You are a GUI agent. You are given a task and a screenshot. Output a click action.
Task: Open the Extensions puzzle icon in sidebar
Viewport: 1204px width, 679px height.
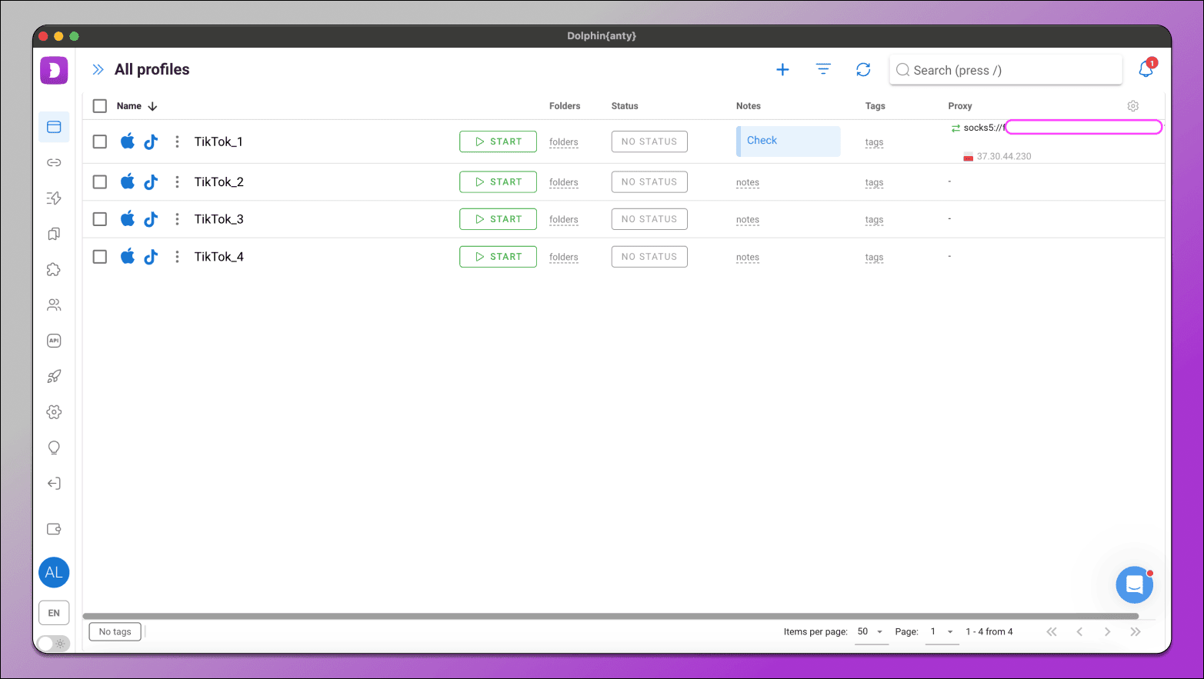[x=54, y=269]
